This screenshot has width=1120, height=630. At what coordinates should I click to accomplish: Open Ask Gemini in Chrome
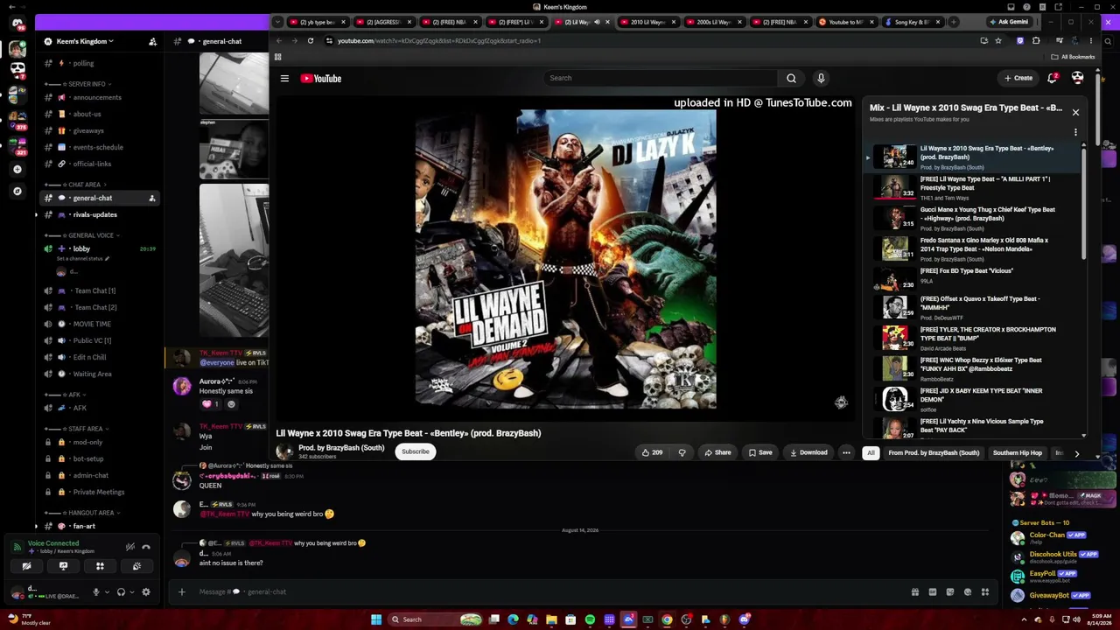[1009, 22]
